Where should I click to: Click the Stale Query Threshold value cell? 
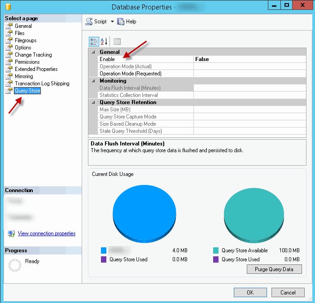click(249, 131)
